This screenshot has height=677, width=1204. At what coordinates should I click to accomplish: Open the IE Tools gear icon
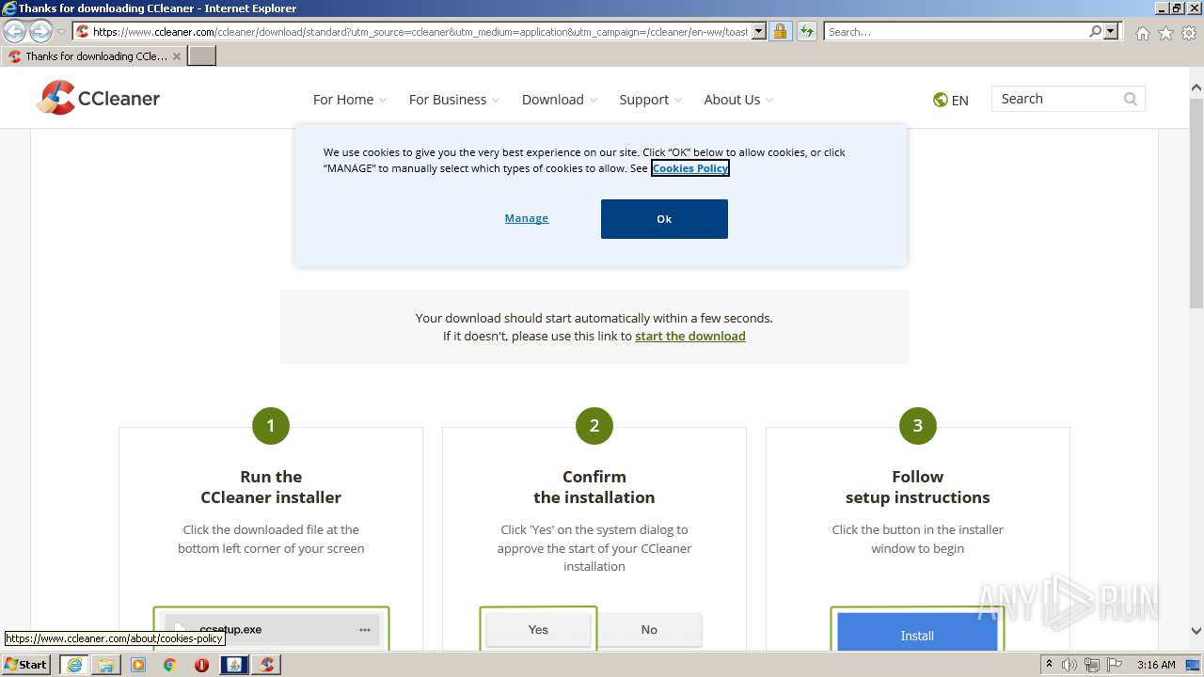point(1189,33)
